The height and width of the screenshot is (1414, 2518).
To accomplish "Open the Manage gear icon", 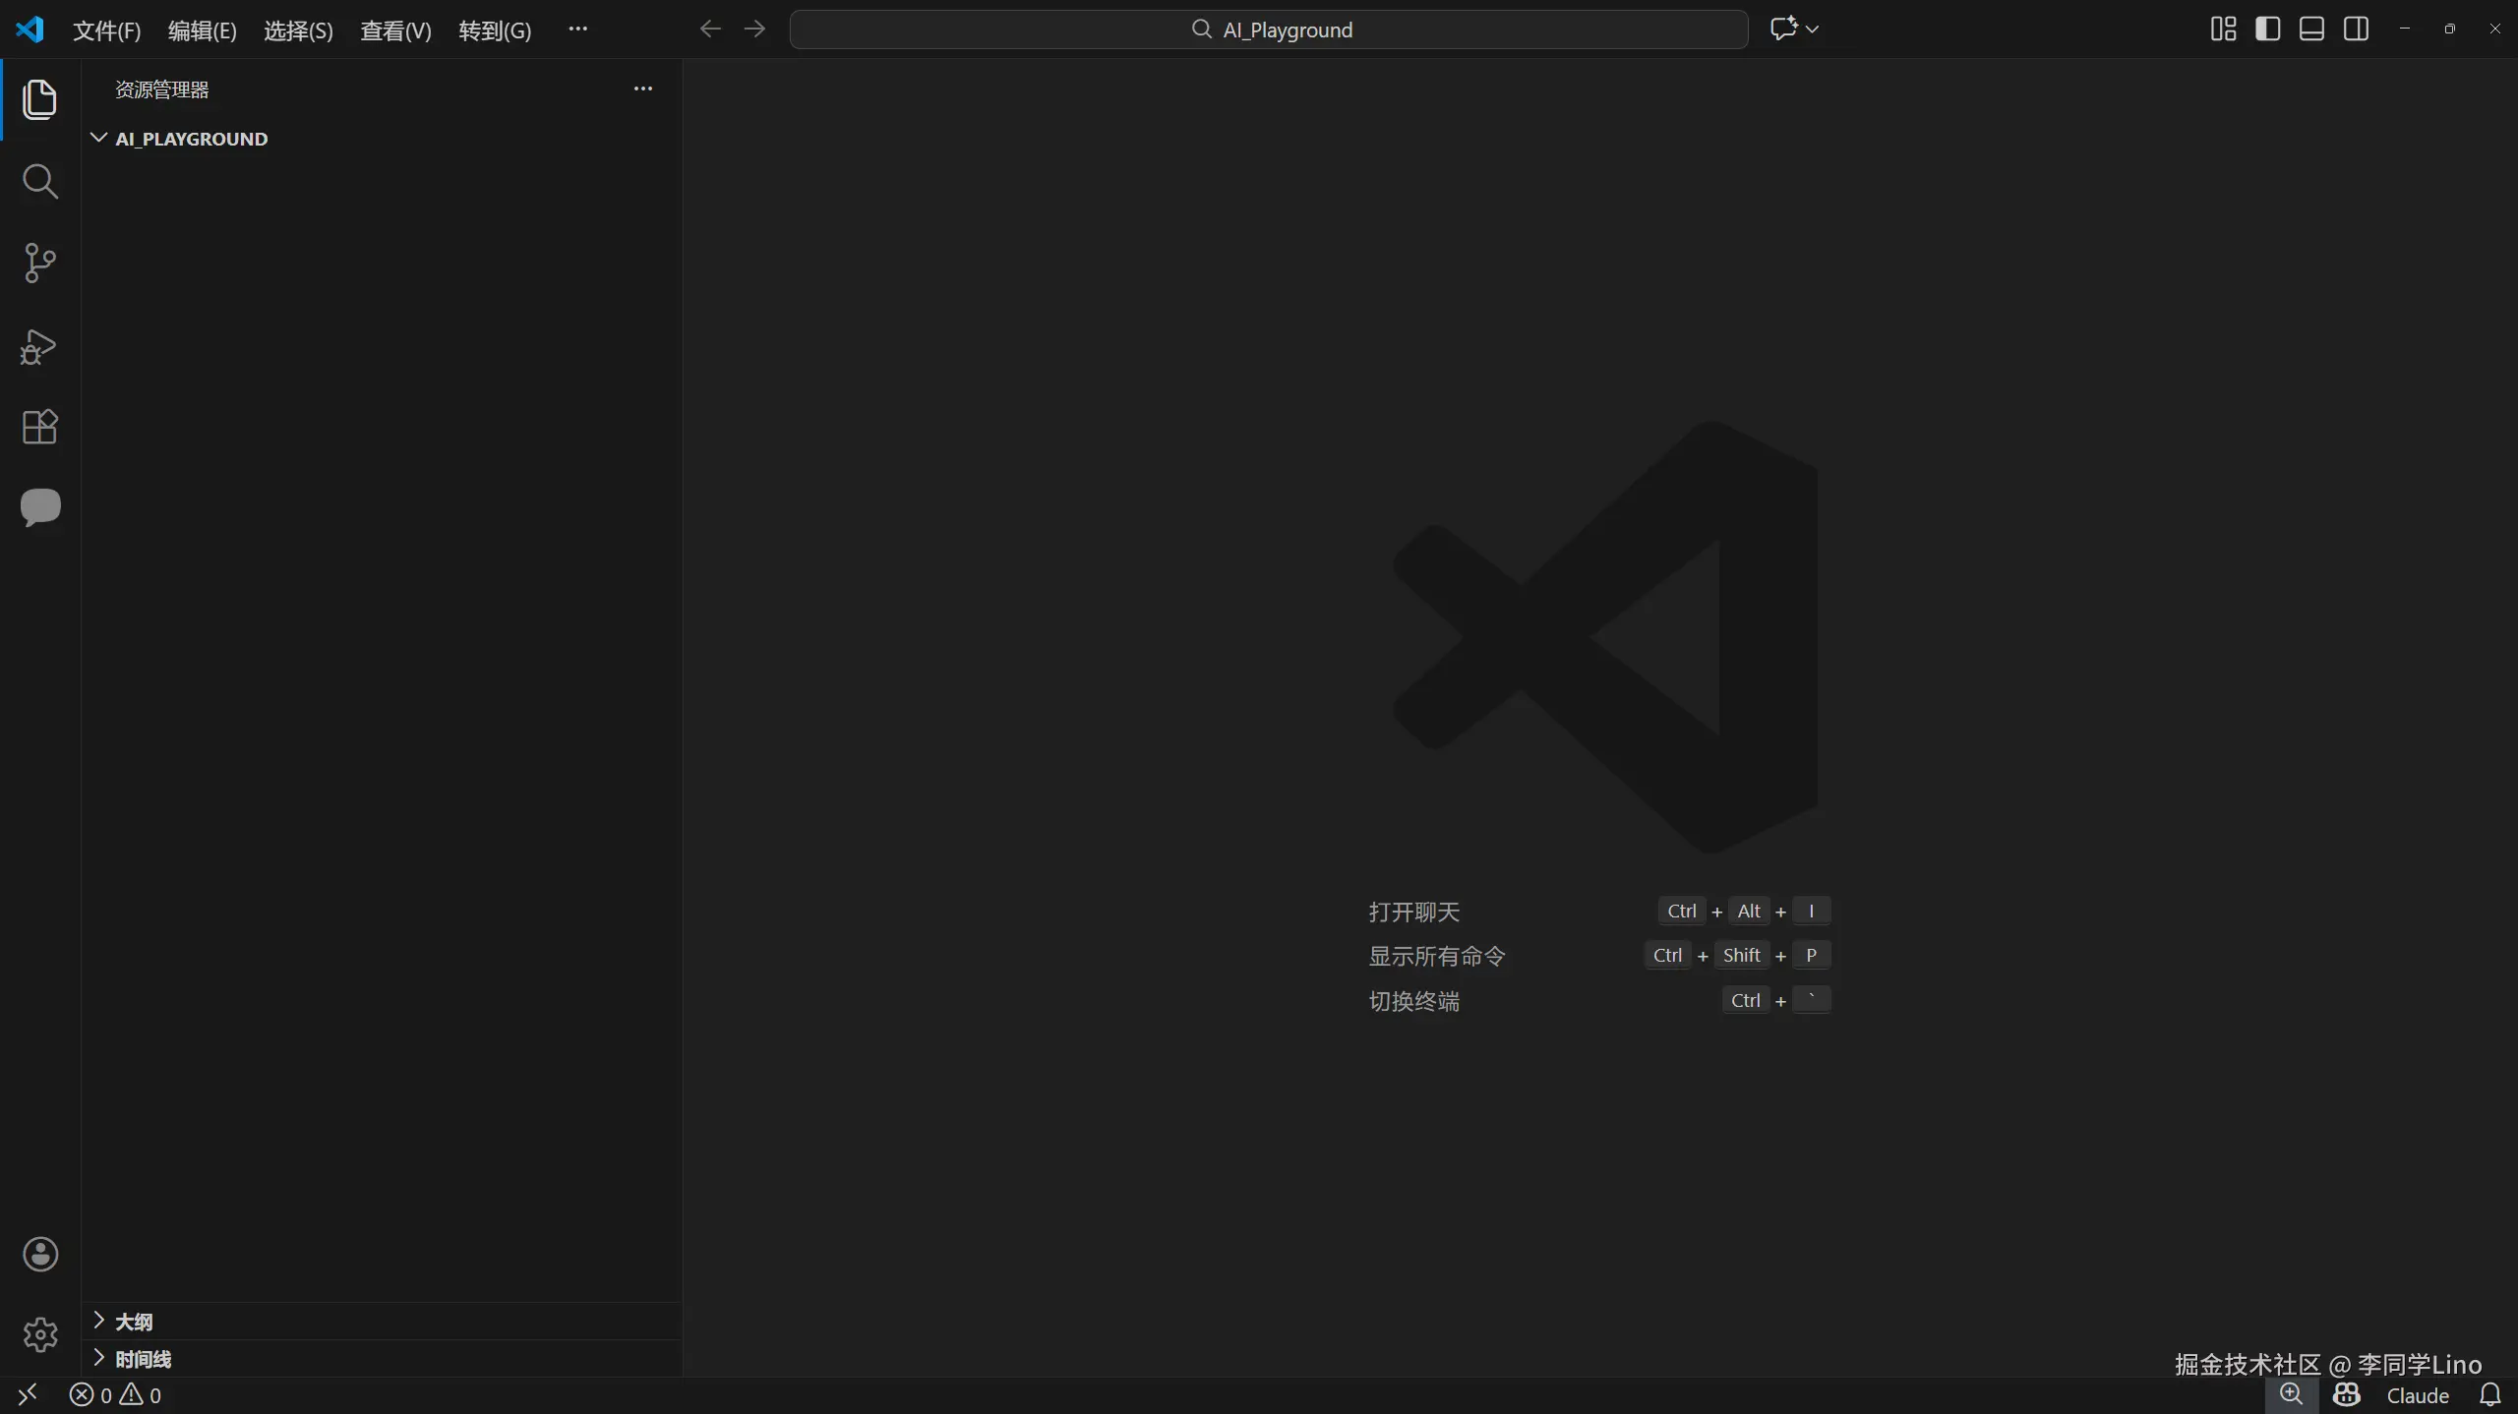I will [39, 1334].
